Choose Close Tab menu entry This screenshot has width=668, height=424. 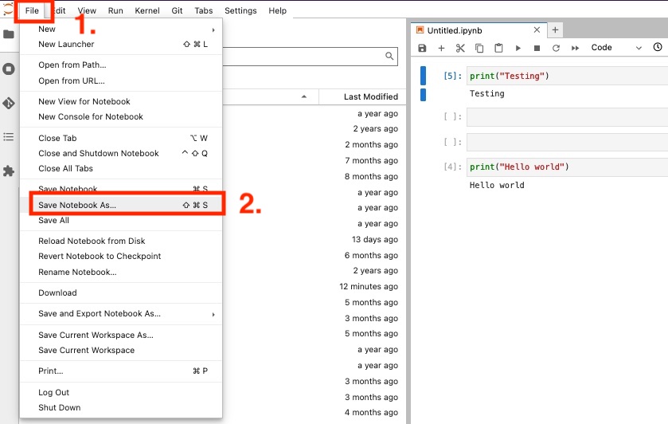[121, 138]
